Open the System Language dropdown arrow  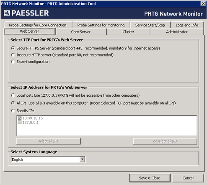[x=83, y=159]
